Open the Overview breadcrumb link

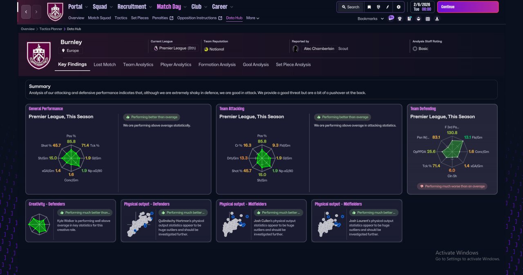(x=28, y=29)
